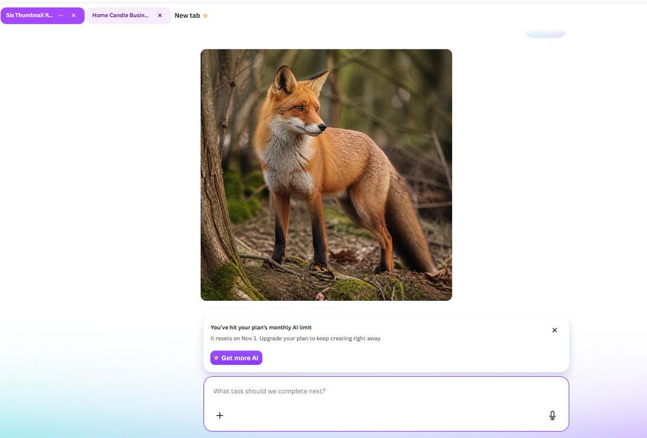647x438 pixels.
Task: Open the generated fox image
Action: point(326,175)
